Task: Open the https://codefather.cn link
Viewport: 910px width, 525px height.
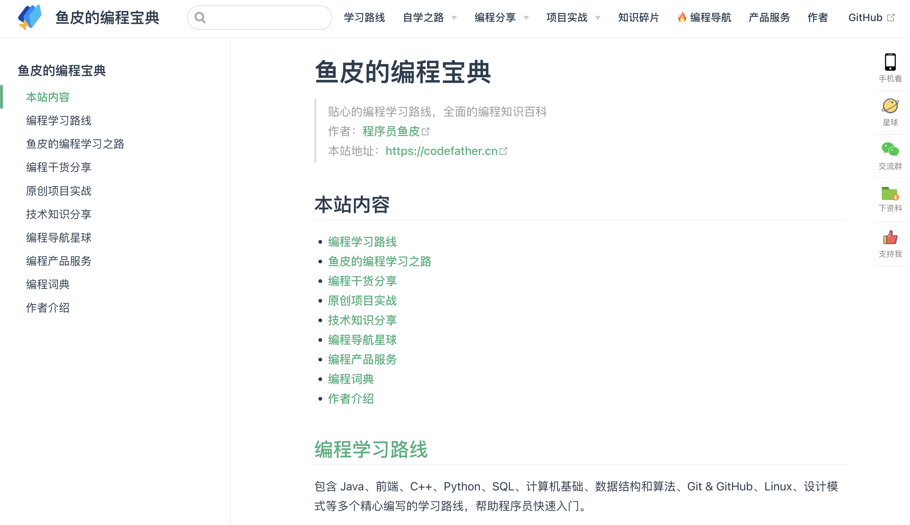Action: coord(441,151)
